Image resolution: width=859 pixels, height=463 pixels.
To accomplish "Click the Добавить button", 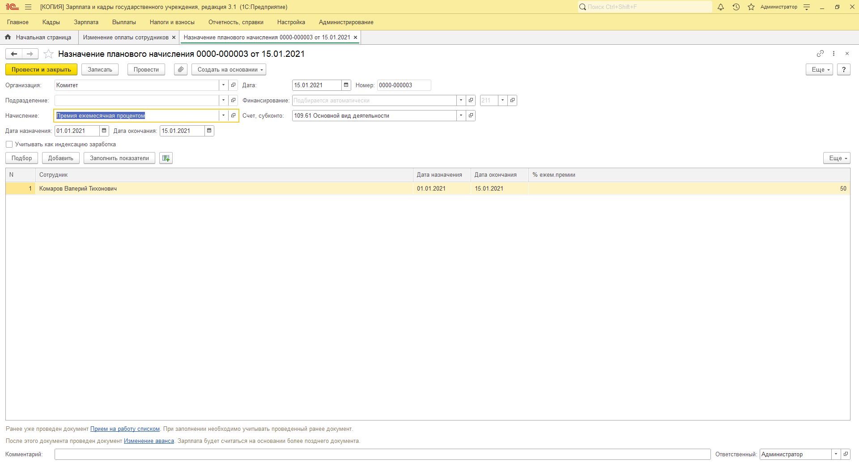I will click(61, 158).
